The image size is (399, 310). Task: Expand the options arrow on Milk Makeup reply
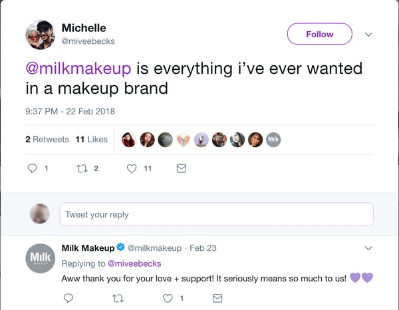[369, 248]
